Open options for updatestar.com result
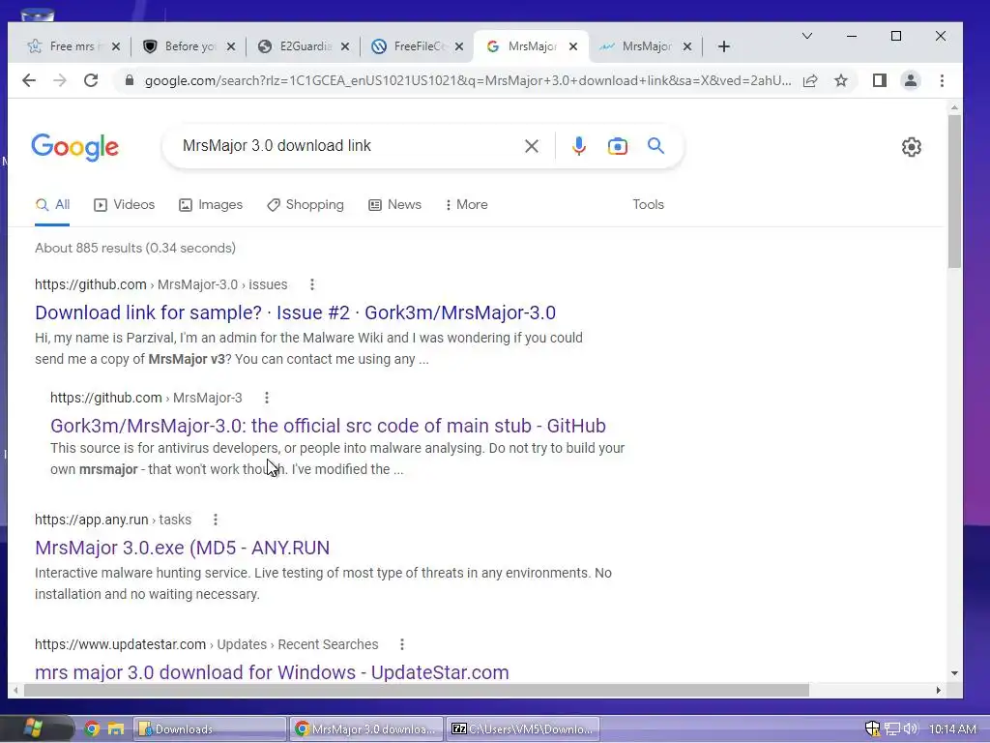 [x=402, y=644]
